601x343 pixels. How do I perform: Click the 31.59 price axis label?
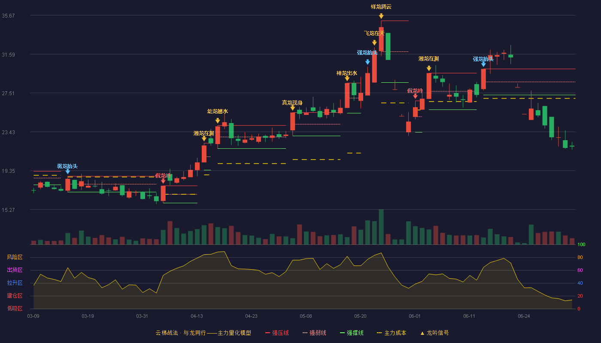(9, 54)
